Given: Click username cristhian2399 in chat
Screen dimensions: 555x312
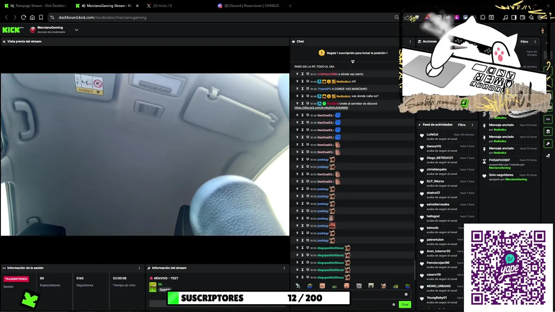Looking at the screenshot, I should coord(327,74).
